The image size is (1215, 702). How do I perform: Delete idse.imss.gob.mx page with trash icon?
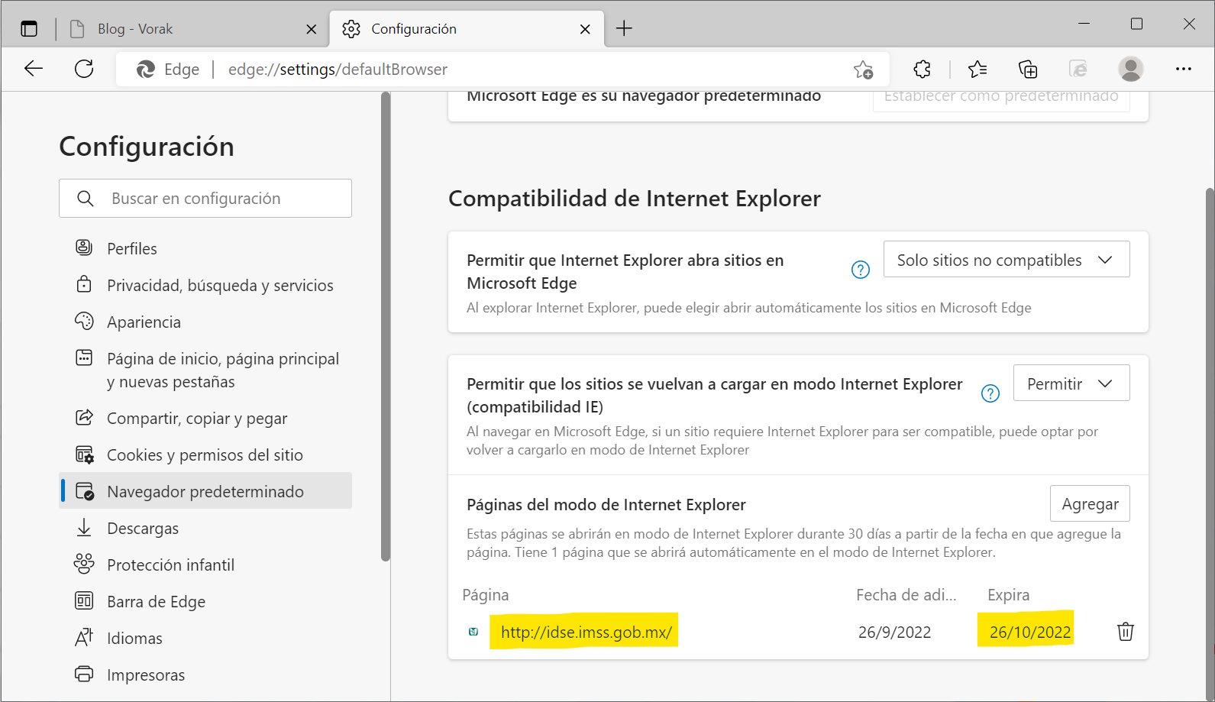(1126, 632)
